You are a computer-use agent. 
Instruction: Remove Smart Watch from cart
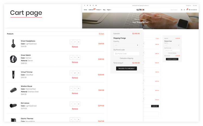click(x=75, y=62)
